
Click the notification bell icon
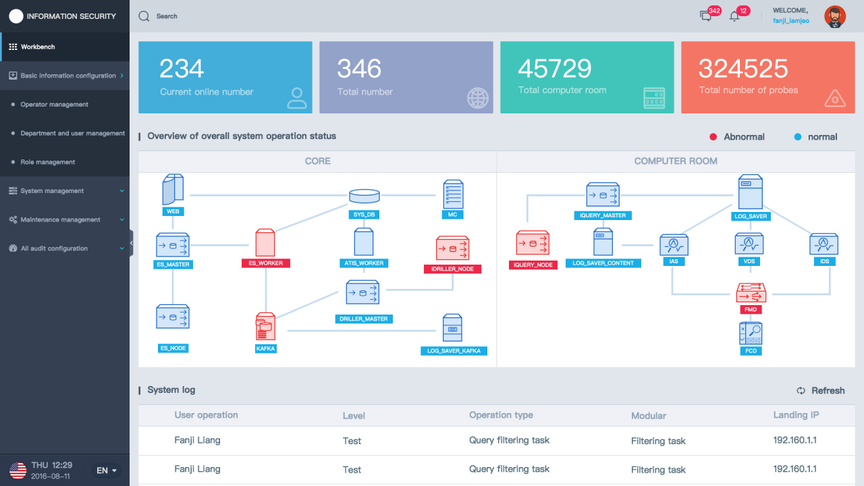(x=734, y=16)
